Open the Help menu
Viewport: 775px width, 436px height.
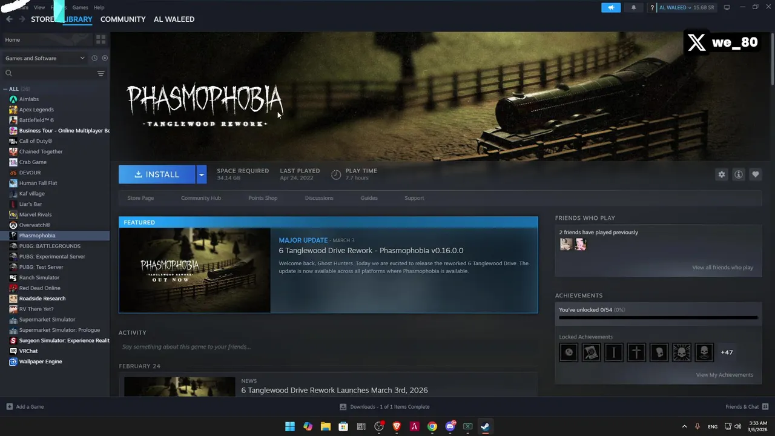[x=99, y=7]
